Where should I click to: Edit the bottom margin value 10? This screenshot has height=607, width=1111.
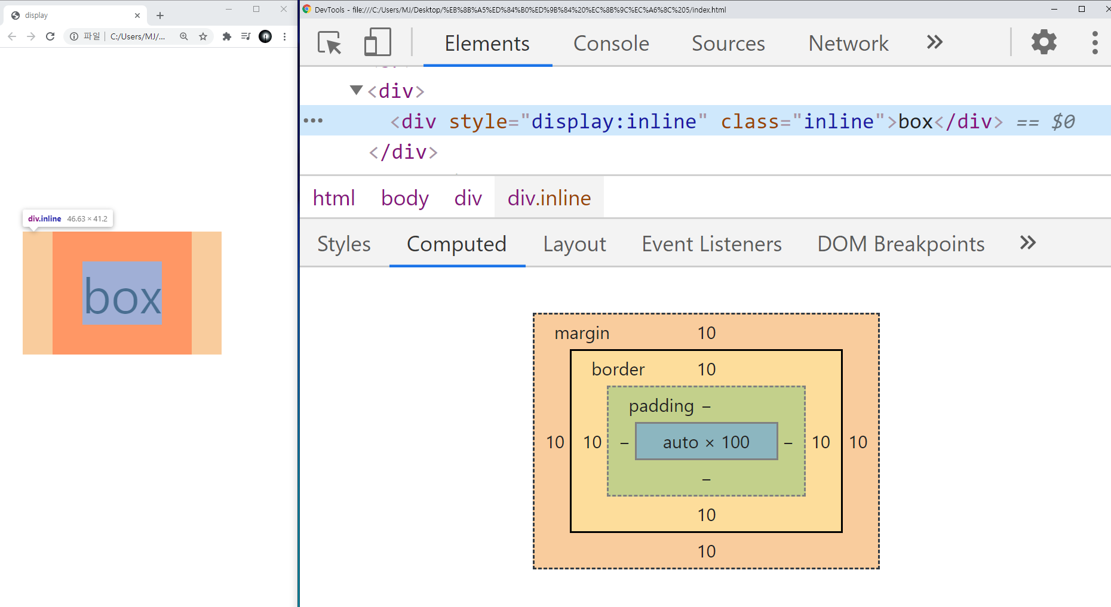(707, 551)
